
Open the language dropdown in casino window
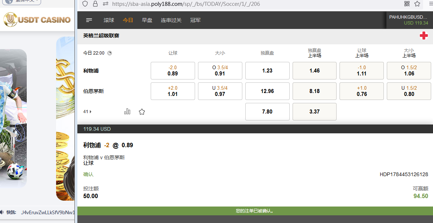[x=21, y=1]
